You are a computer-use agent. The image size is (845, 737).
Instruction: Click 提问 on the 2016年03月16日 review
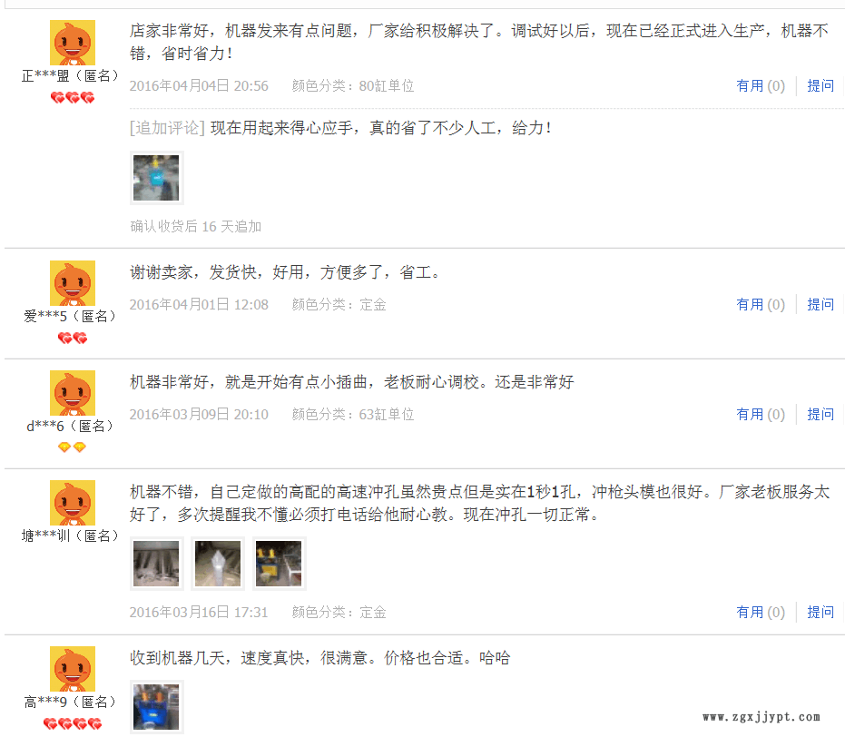820,612
